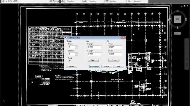
Task: Click the X Origin input field
Action: click(x=94, y=47)
